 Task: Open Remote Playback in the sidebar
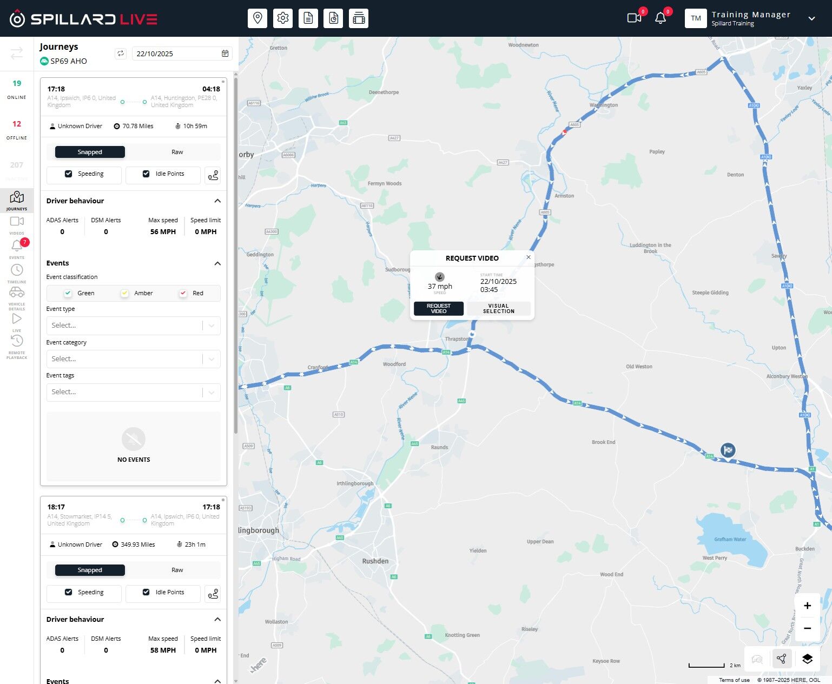click(17, 346)
